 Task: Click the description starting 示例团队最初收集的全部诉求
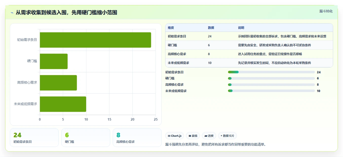coord(282,36)
